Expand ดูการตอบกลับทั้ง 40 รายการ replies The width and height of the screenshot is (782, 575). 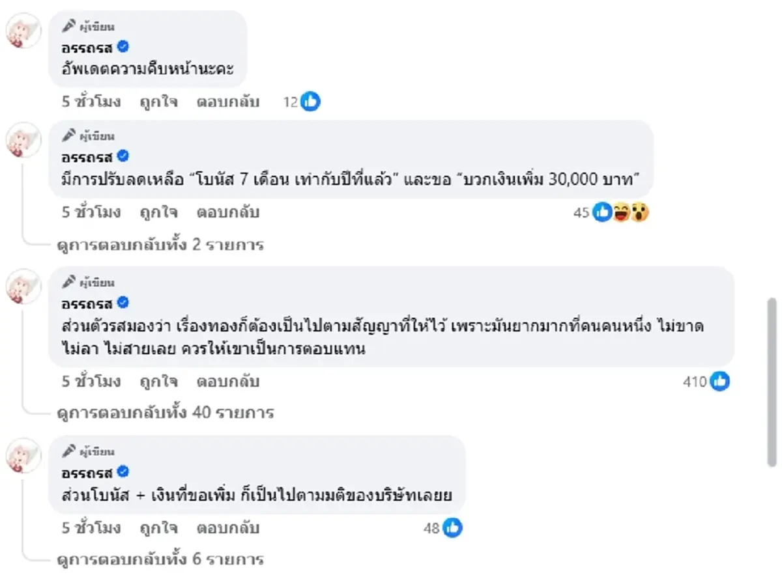point(164,412)
